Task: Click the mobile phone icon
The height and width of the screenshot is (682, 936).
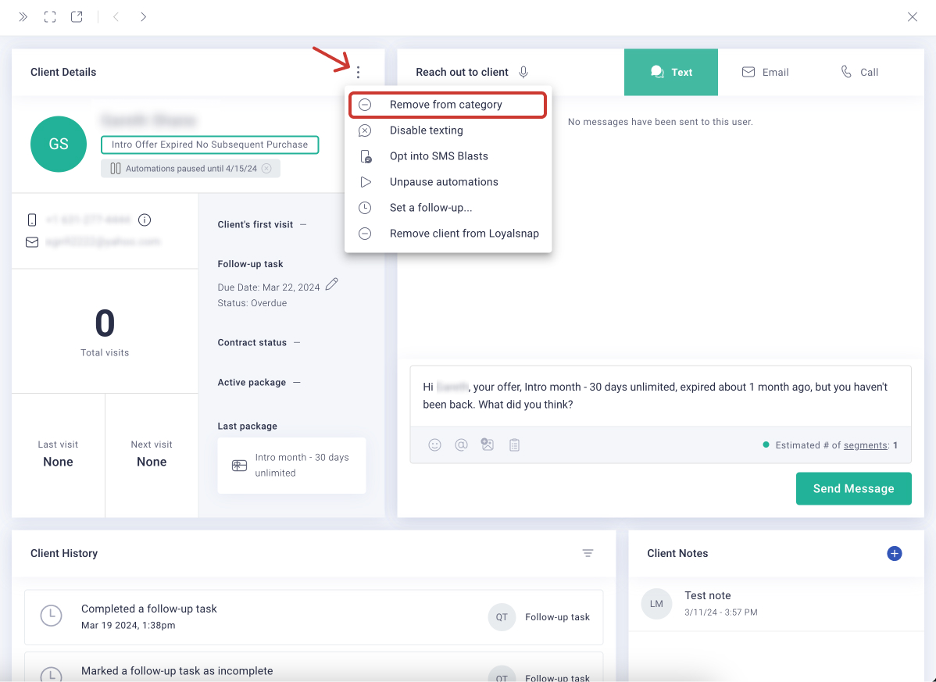Action: pyautogui.click(x=32, y=220)
